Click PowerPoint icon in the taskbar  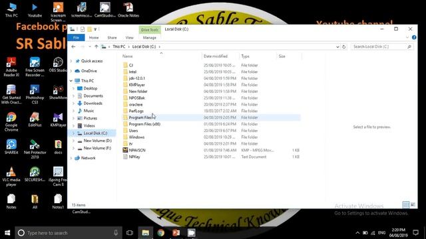pos(176,233)
